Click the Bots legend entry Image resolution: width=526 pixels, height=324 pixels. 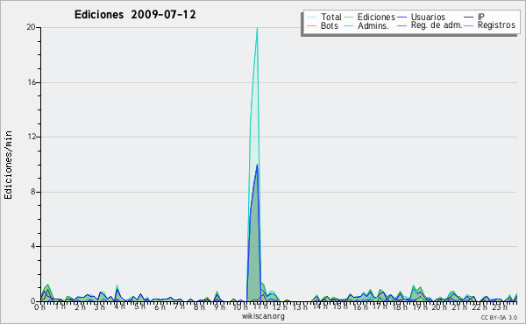323,25
